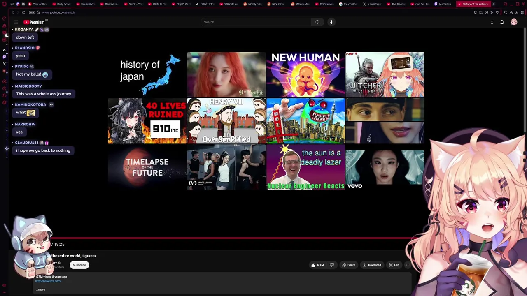Open Nuclear Engineer Reacts thumbnail
The height and width of the screenshot is (296, 527).
pos(305,168)
